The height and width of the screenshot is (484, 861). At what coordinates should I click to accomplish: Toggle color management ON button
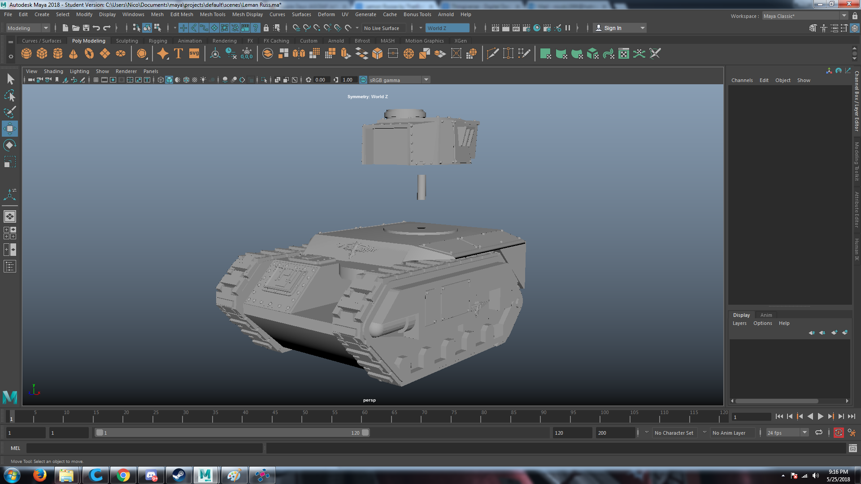point(363,80)
